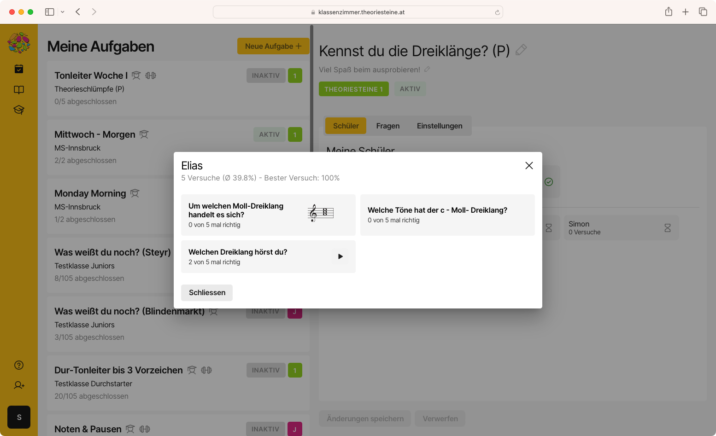
Task: Select the 'Welchen Dreiklang hörst du?' question text
Action: click(x=238, y=252)
